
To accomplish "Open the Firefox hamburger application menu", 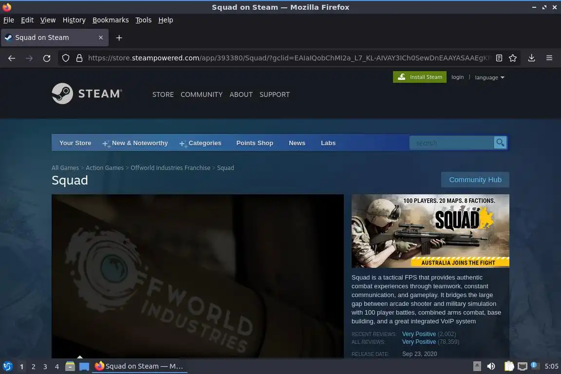I will coord(549,58).
